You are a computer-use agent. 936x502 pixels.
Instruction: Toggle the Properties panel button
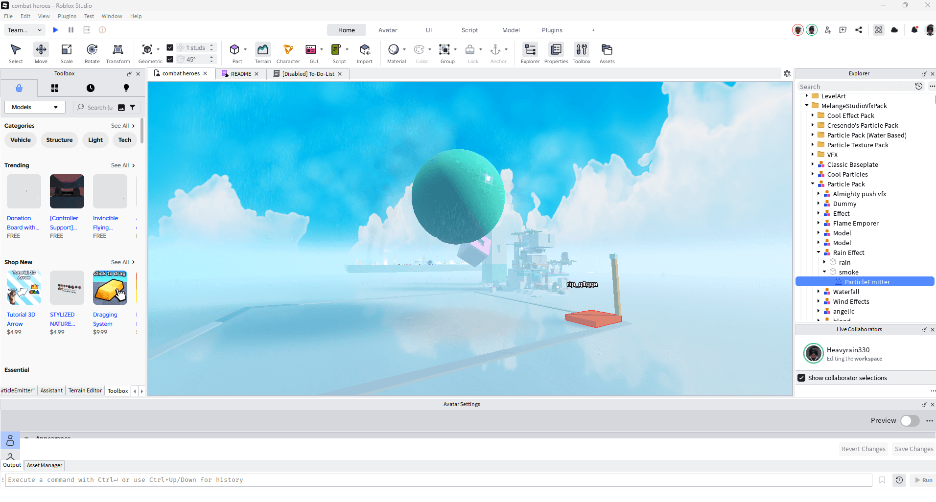pos(556,53)
